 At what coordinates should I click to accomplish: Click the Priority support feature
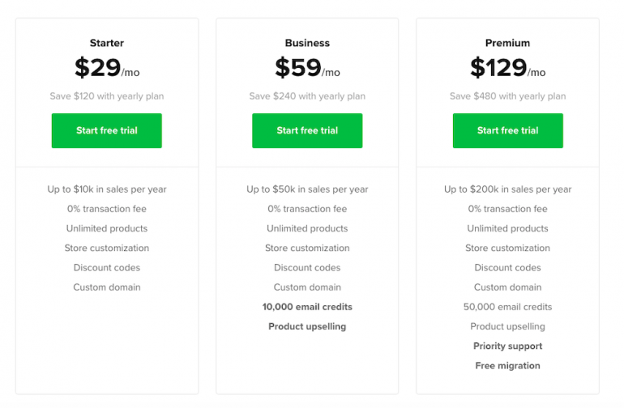pyautogui.click(x=507, y=346)
